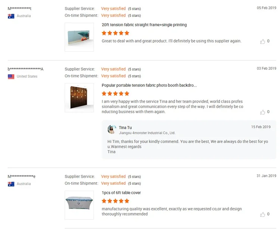Click Tina Tu's profile avatar

112,130
